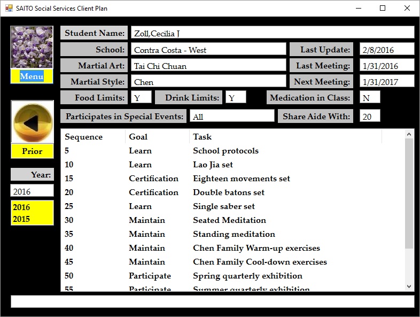Select year 2015 in yellow list
420x317 pixels.
[21, 219]
